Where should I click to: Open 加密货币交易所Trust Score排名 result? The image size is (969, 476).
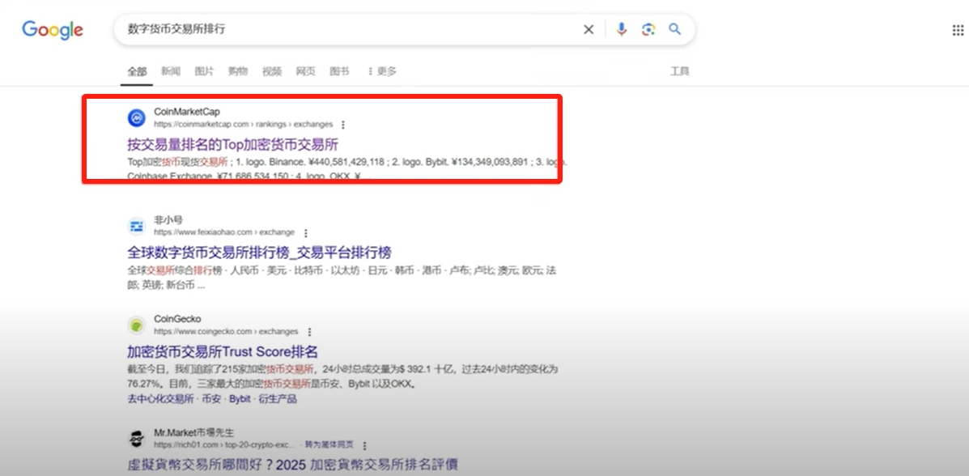point(223,352)
